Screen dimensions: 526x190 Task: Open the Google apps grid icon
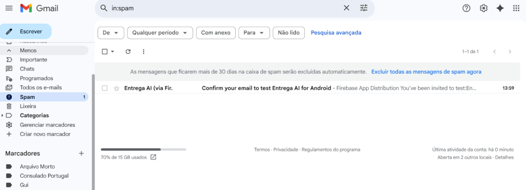point(516,8)
